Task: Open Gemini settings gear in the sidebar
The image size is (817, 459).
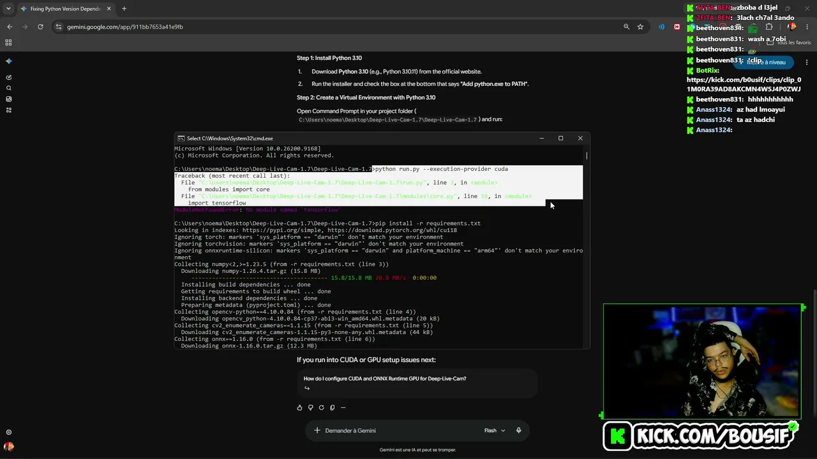Action: point(8,432)
